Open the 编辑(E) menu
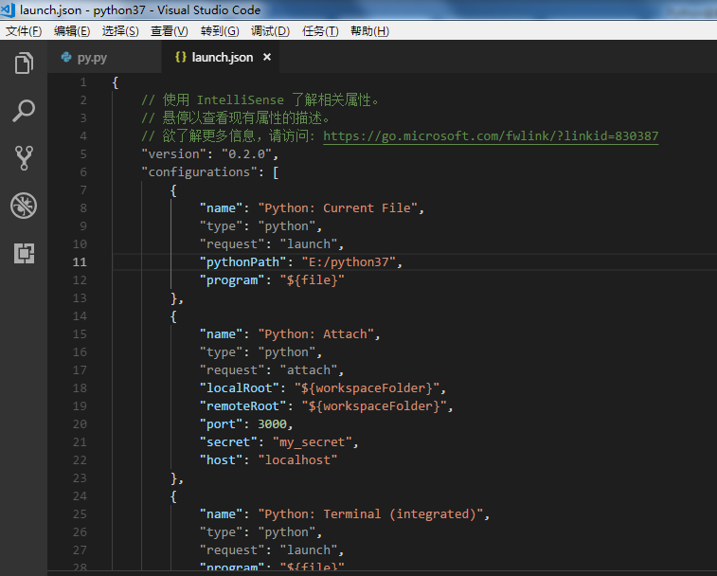717x576 pixels. coord(72,31)
